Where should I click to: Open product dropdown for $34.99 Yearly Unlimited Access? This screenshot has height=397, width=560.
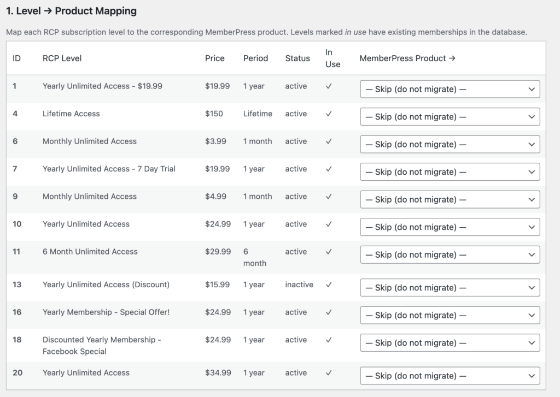point(450,376)
